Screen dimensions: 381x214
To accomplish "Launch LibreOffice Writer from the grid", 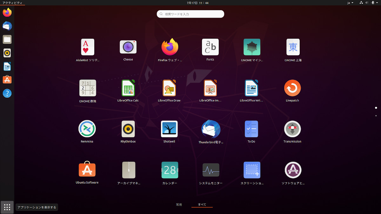I will [x=251, y=88].
